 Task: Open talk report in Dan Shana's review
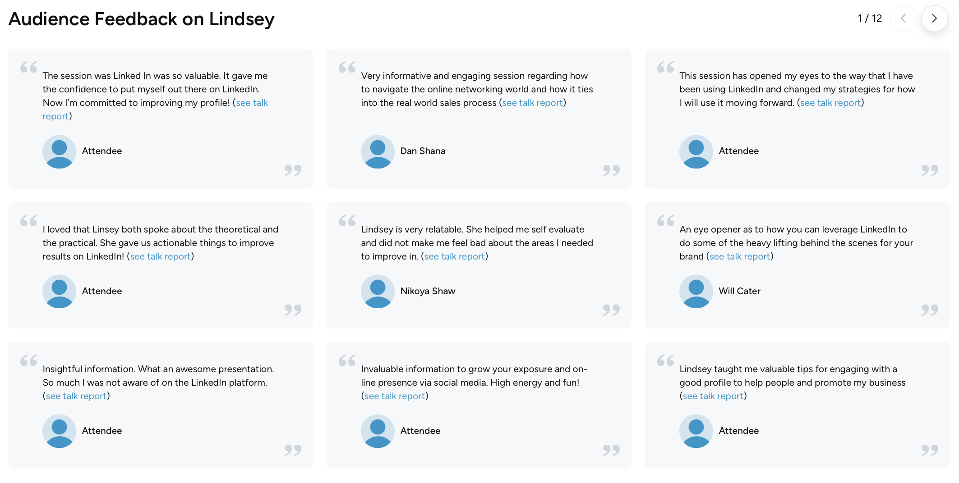(532, 103)
